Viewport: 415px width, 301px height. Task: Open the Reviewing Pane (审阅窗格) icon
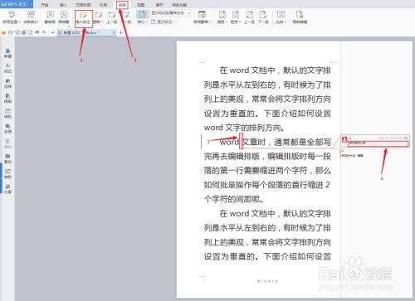point(202,15)
